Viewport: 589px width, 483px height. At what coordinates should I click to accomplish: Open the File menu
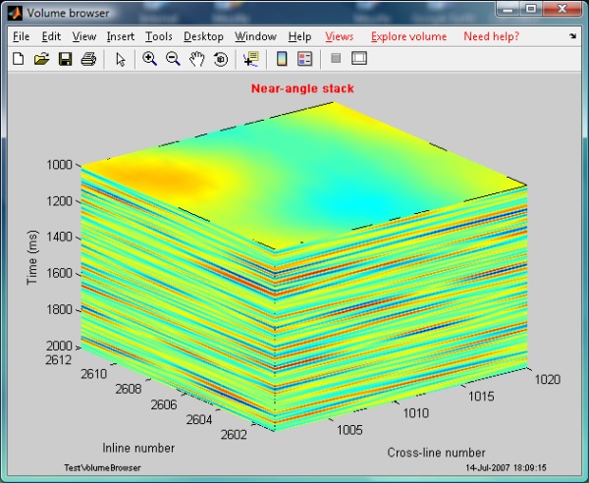(21, 36)
